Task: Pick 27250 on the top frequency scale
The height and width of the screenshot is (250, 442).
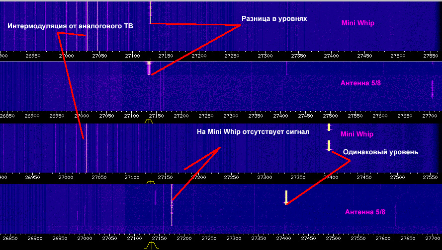Action: [232, 56]
